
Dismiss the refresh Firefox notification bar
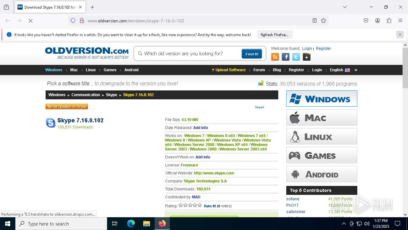(x=400, y=34)
